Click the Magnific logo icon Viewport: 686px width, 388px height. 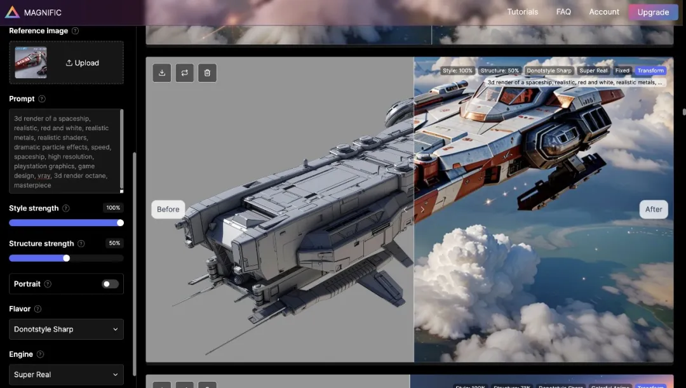[x=12, y=12]
